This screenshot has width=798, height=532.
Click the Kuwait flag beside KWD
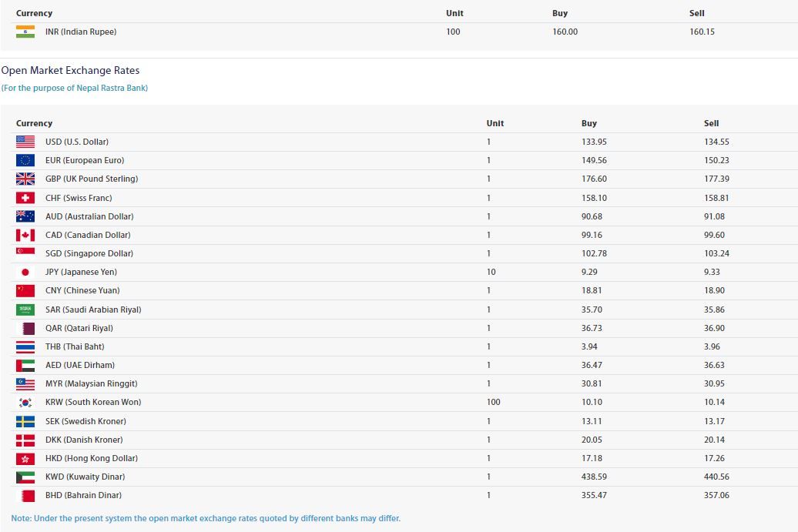pos(25,477)
